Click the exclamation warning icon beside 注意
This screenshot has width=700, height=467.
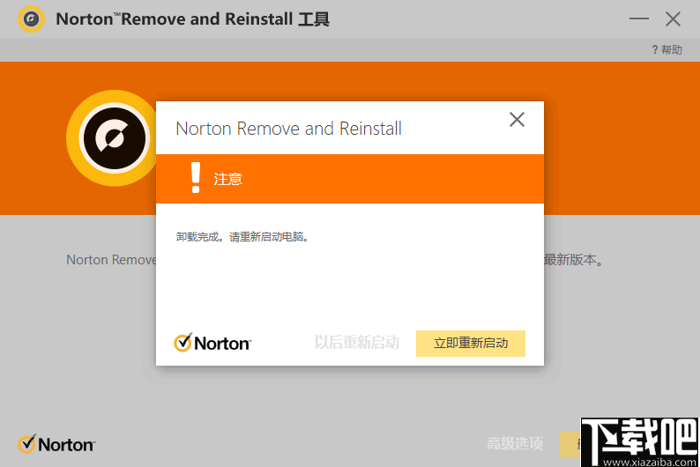[196, 177]
